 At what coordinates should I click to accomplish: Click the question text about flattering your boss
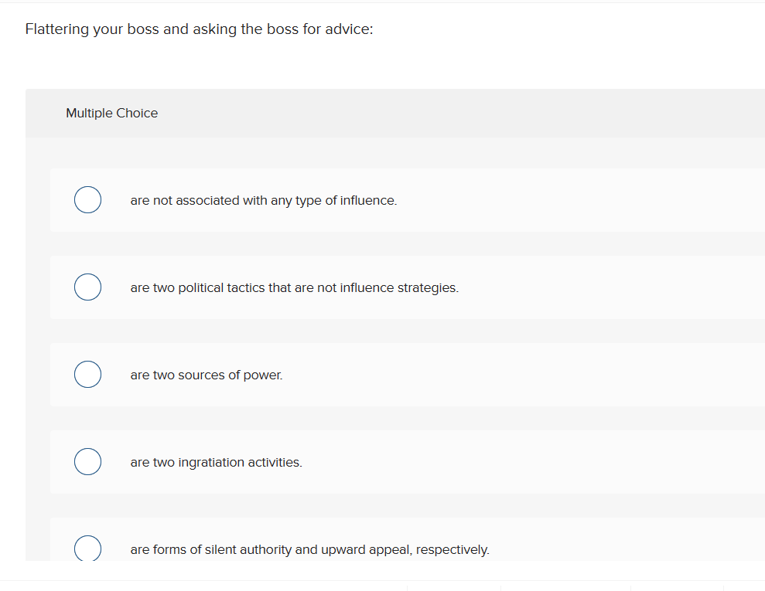[198, 29]
